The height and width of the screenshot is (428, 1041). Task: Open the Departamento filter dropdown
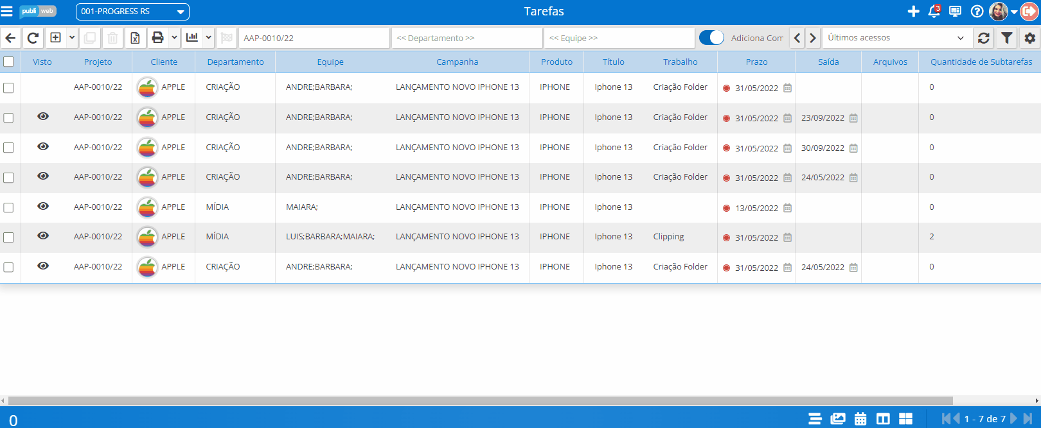(467, 38)
